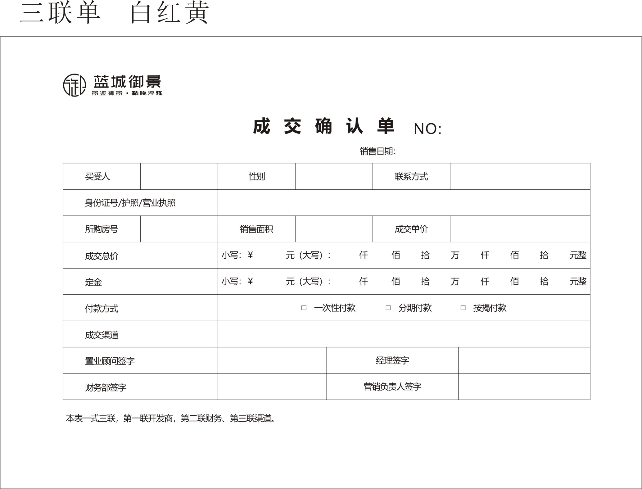Check the 按揭付款 checkbox
The height and width of the screenshot is (489, 642).
(463, 308)
